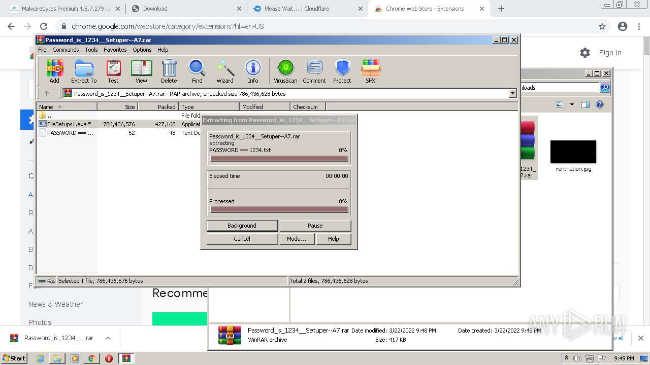Open Chrome three-dot menu
The image size is (650, 365).
point(639,26)
